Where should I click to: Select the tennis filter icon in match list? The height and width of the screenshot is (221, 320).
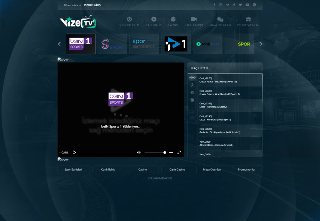click(192, 100)
